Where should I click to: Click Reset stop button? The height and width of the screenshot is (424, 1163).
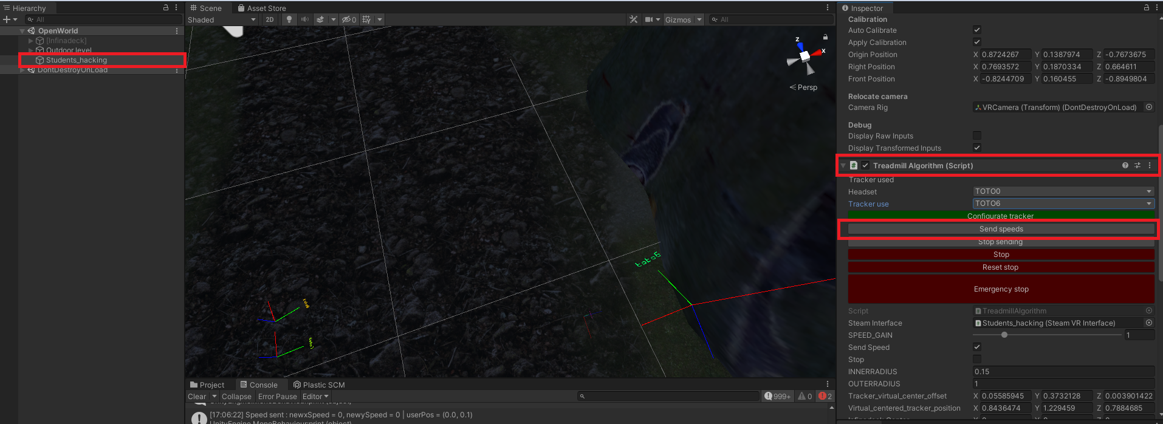1001,267
